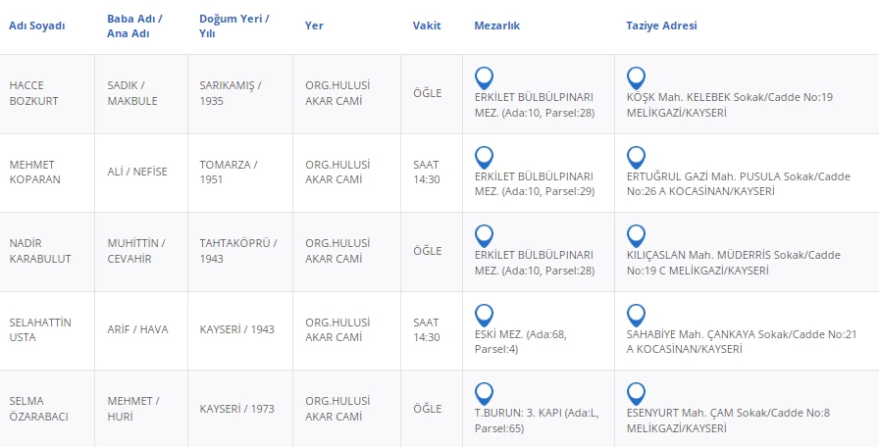Click the Doğum Yeri / Yılı header
Viewport: 879px width, 447px height.
(233, 26)
